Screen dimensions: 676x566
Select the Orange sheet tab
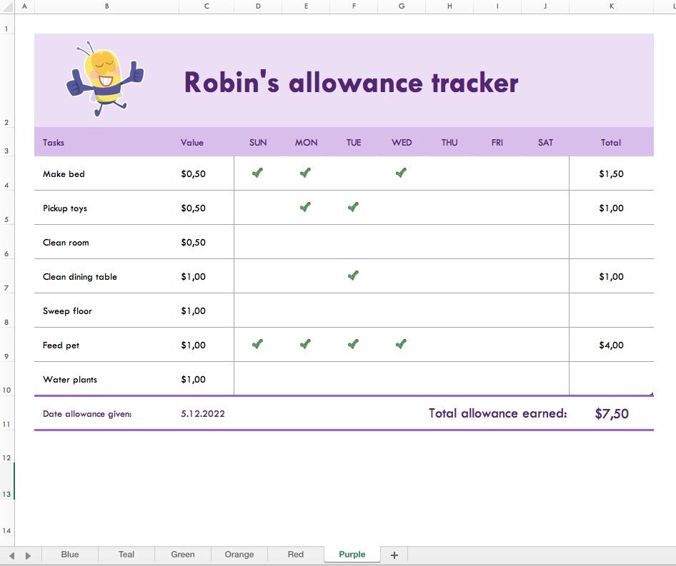click(x=239, y=554)
